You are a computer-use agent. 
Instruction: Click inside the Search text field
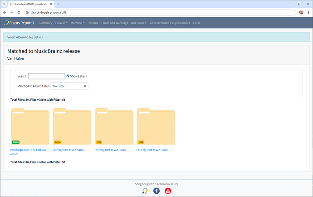coord(46,76)
